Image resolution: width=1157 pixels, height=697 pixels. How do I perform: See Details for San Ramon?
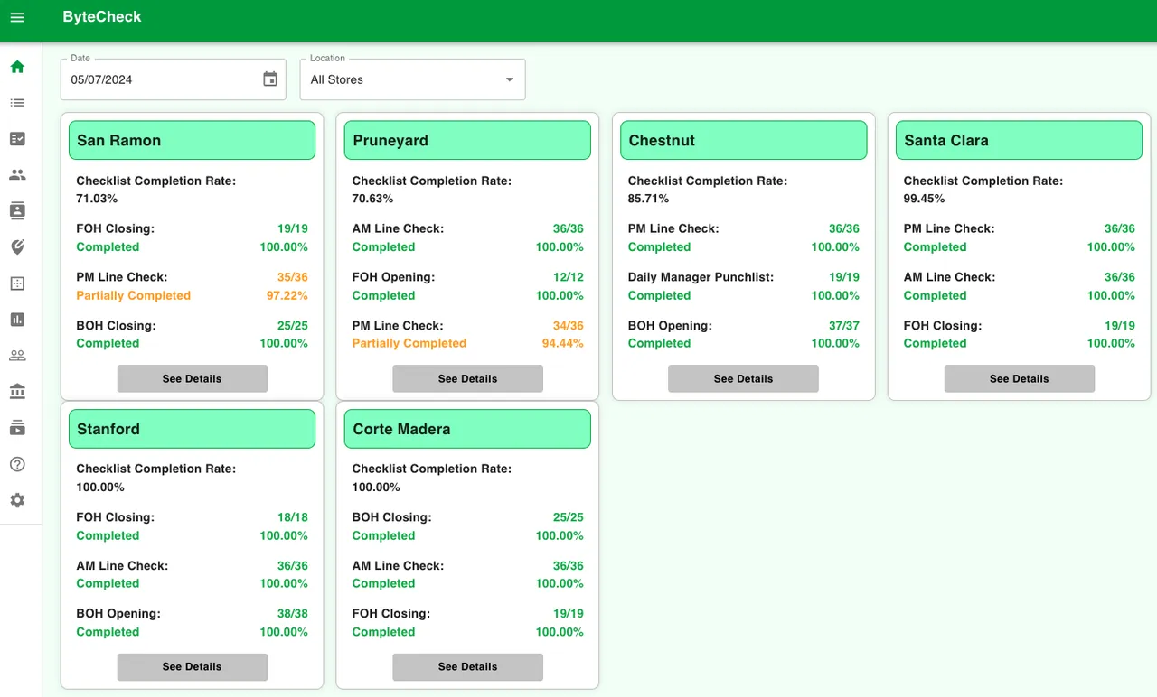coord(192,378)
